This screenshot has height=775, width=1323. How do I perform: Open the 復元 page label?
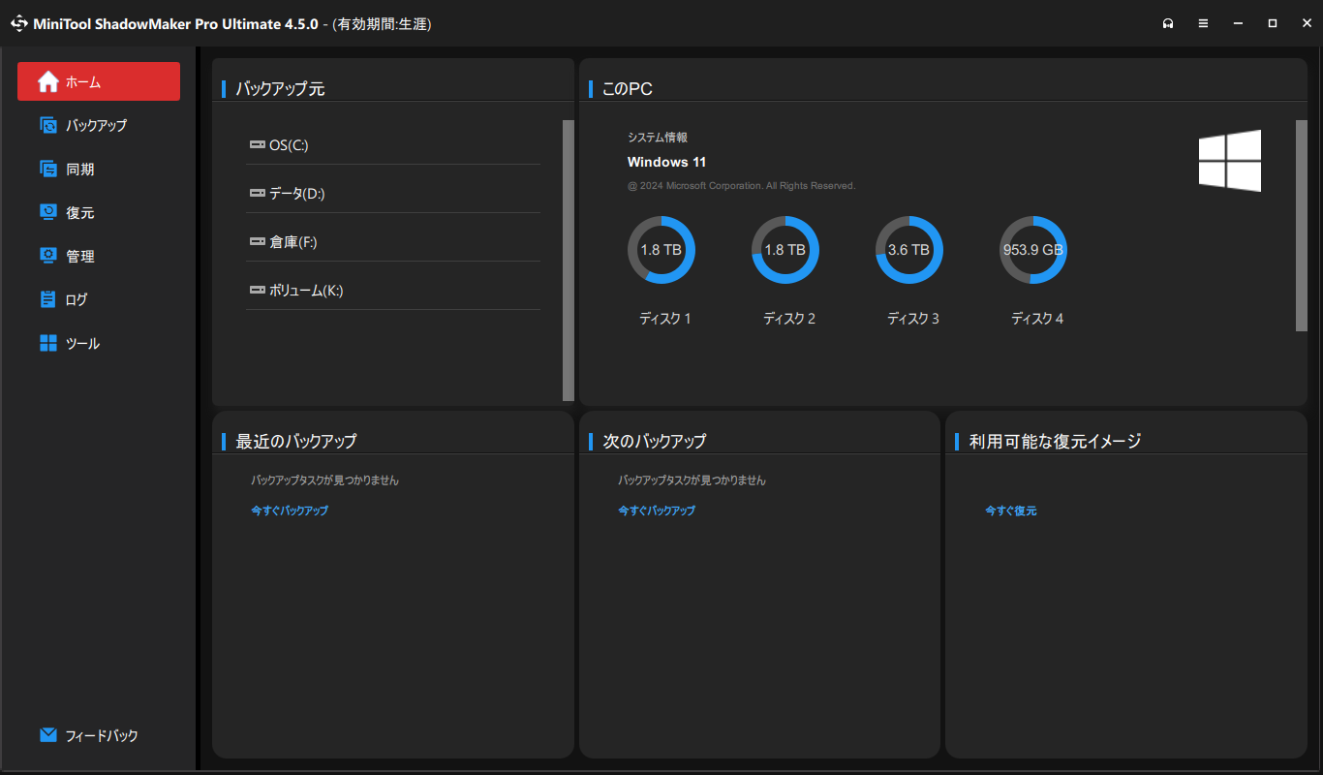(x=80, y=213)
